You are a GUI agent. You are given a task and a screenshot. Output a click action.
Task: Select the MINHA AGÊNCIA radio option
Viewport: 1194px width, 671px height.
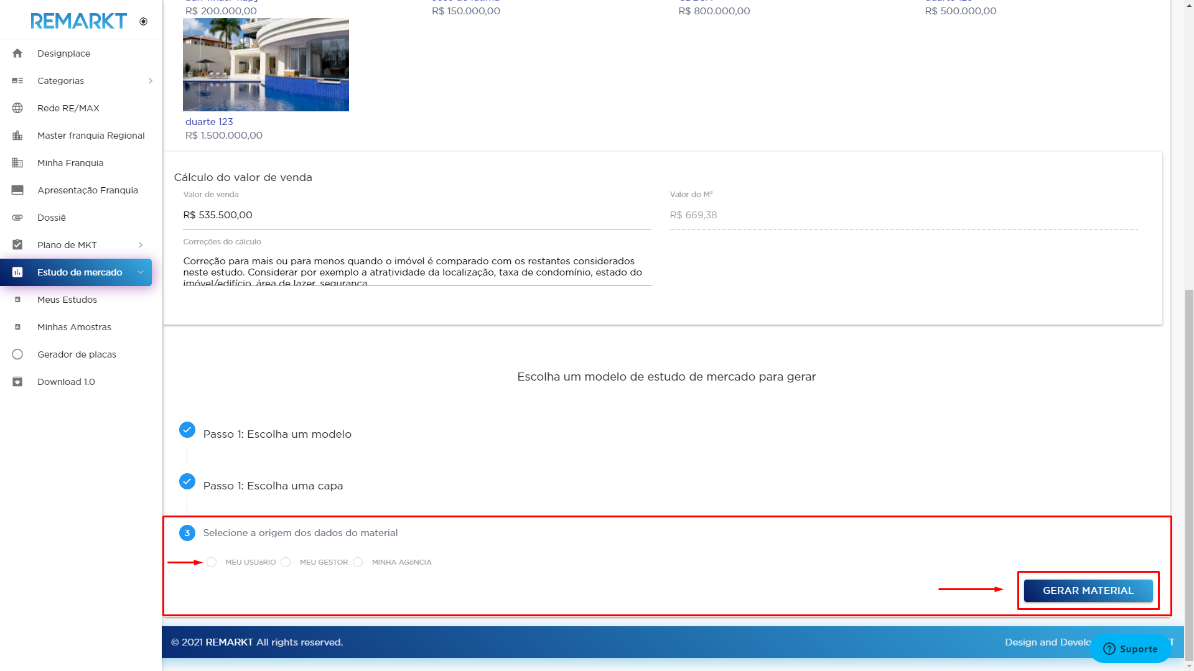click(x=358, y=562)
